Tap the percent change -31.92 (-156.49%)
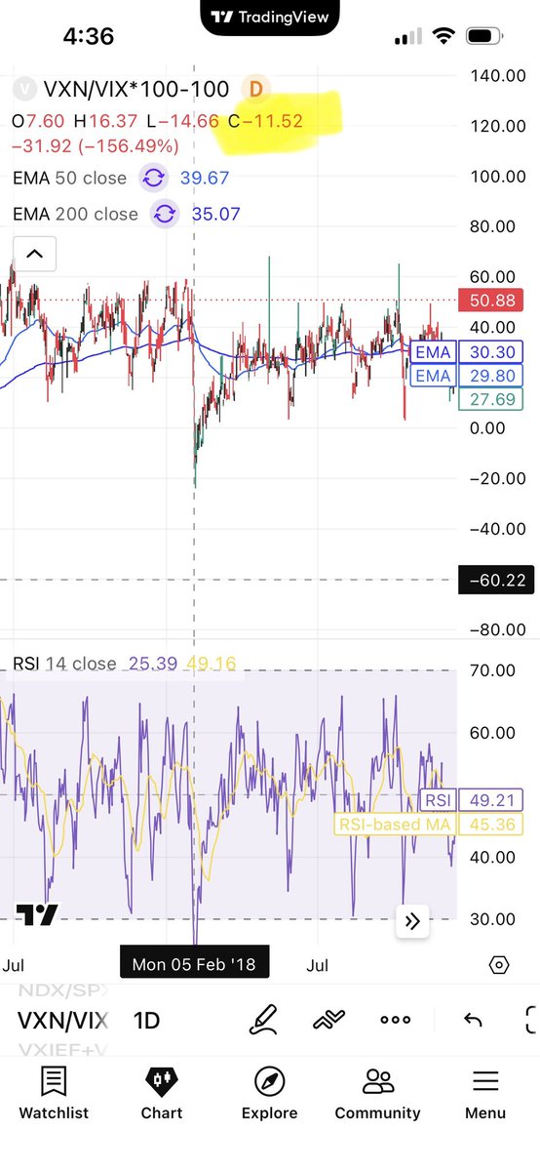This screenshot has height=1171, width=540. point(96,146)
